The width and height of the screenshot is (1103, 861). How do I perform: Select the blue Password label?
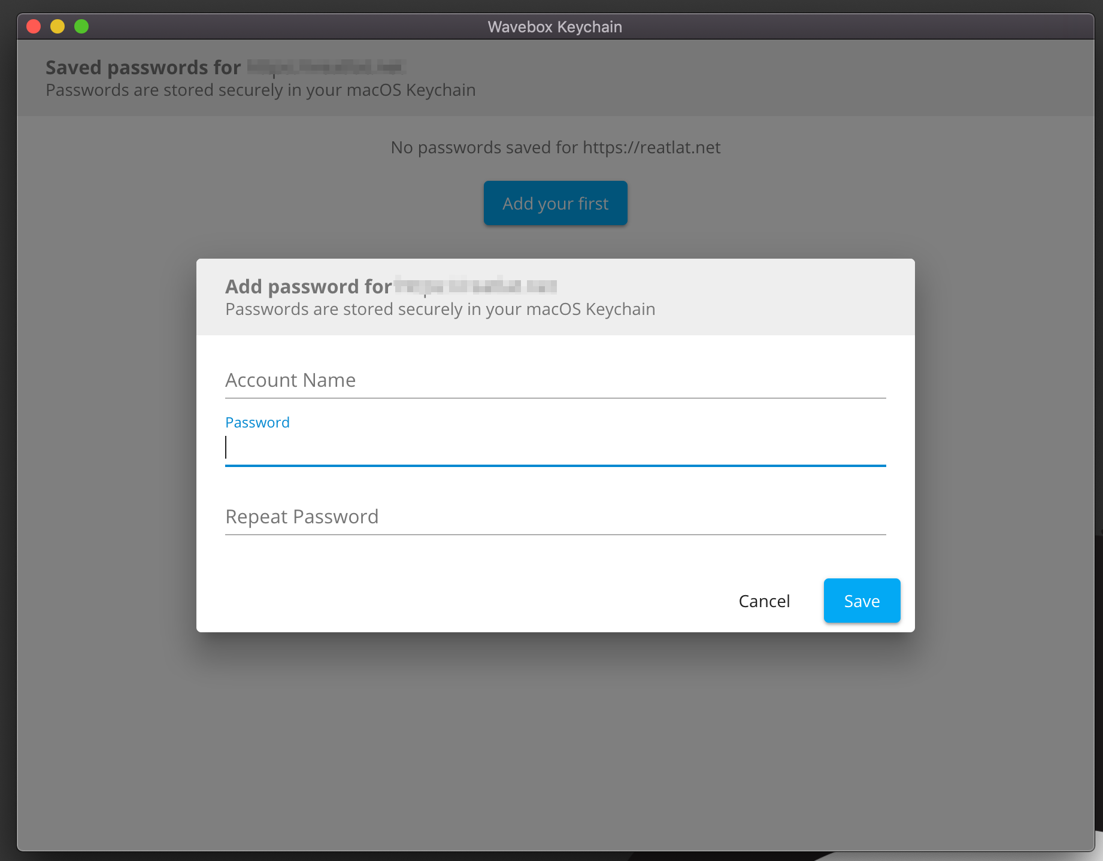tap(257, 422)
